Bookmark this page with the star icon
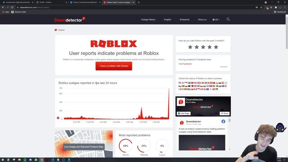This screenshot has width=288, height=162. coord(261,7)
